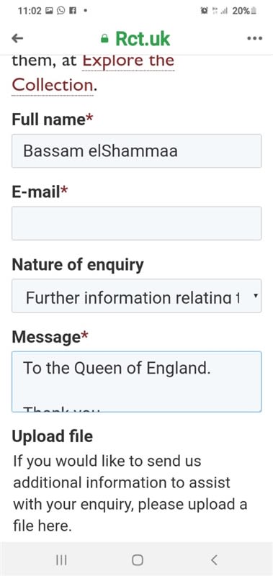Tap the gallery image notification icon
Image resolution: width=273 pixels, height=576 pixels.
pos(49,11)
